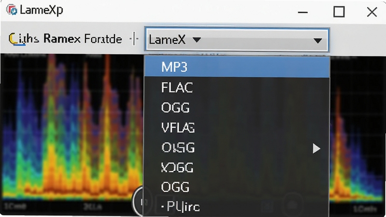This screenshot has height=217, width=386.
Task: Choose the OISG list entry
Action: [237, 148]
